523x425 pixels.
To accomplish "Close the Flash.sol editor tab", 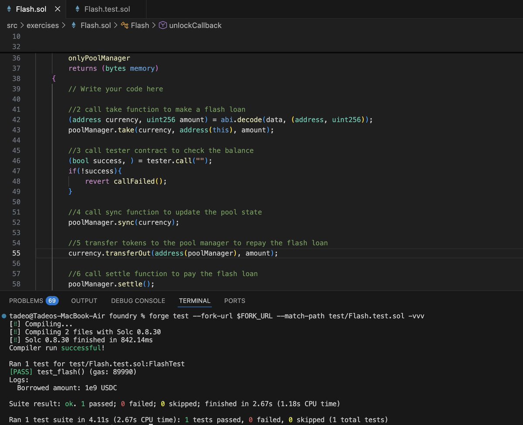I will (x=57, y=8).
